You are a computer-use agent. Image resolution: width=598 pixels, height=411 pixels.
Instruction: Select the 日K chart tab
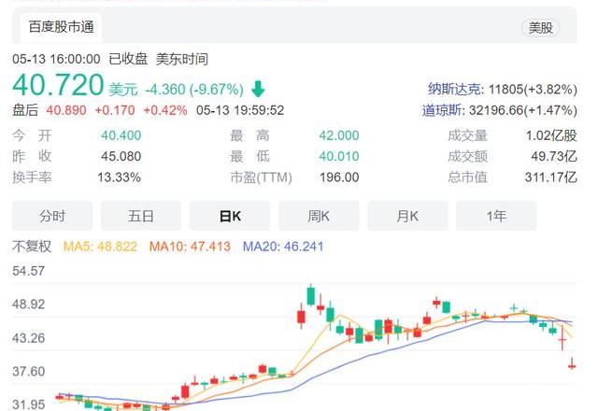point(230,216)
